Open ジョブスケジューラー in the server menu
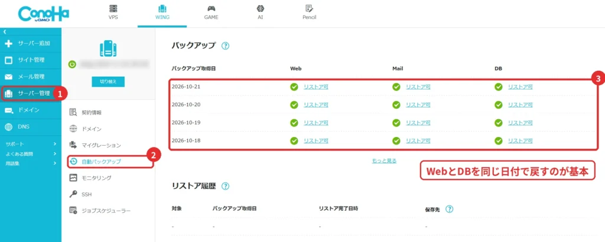The height and width of the screenshot is (242, 605). (106, 211)
